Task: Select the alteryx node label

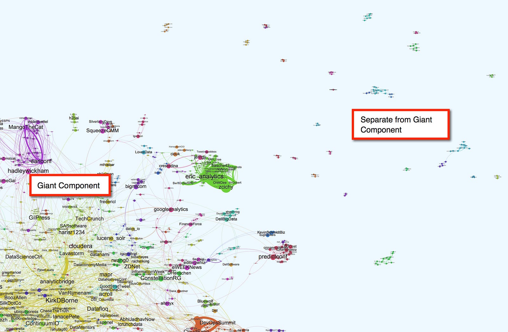Action: tap(167, 303)
